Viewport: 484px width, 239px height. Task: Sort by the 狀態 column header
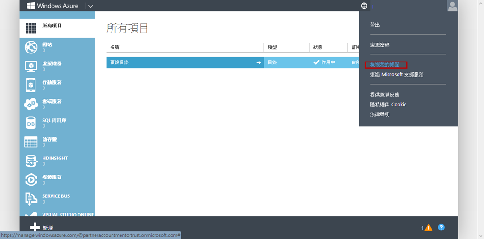click(x=318, y=47)
